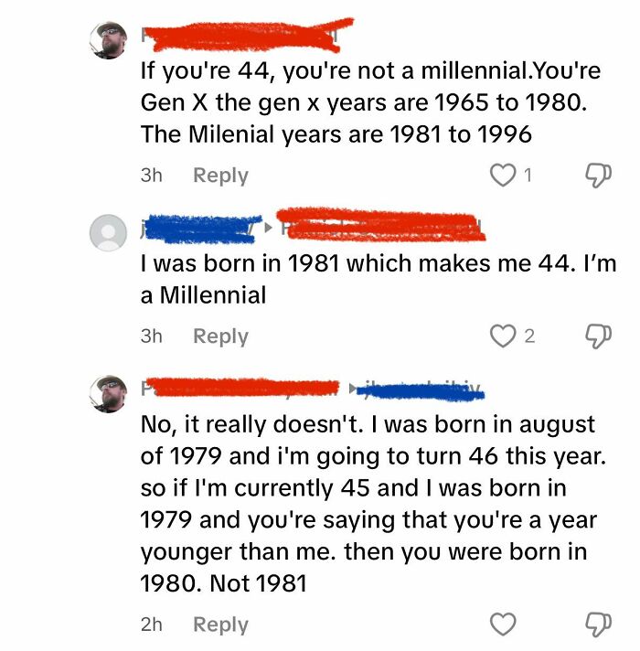The image size is (640, 651).
Task: Click the red-scribbled username on third comment
Action: 242,389
